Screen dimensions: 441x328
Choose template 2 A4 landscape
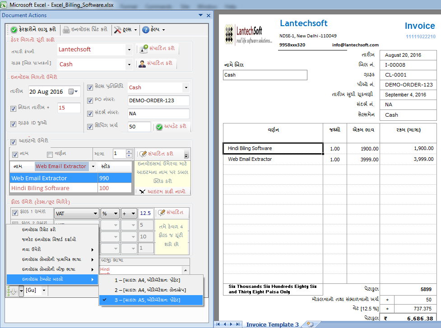151,290
